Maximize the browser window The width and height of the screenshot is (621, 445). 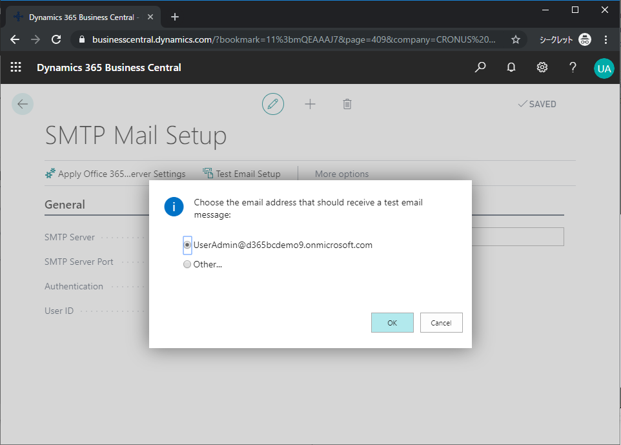click(575, 10)
